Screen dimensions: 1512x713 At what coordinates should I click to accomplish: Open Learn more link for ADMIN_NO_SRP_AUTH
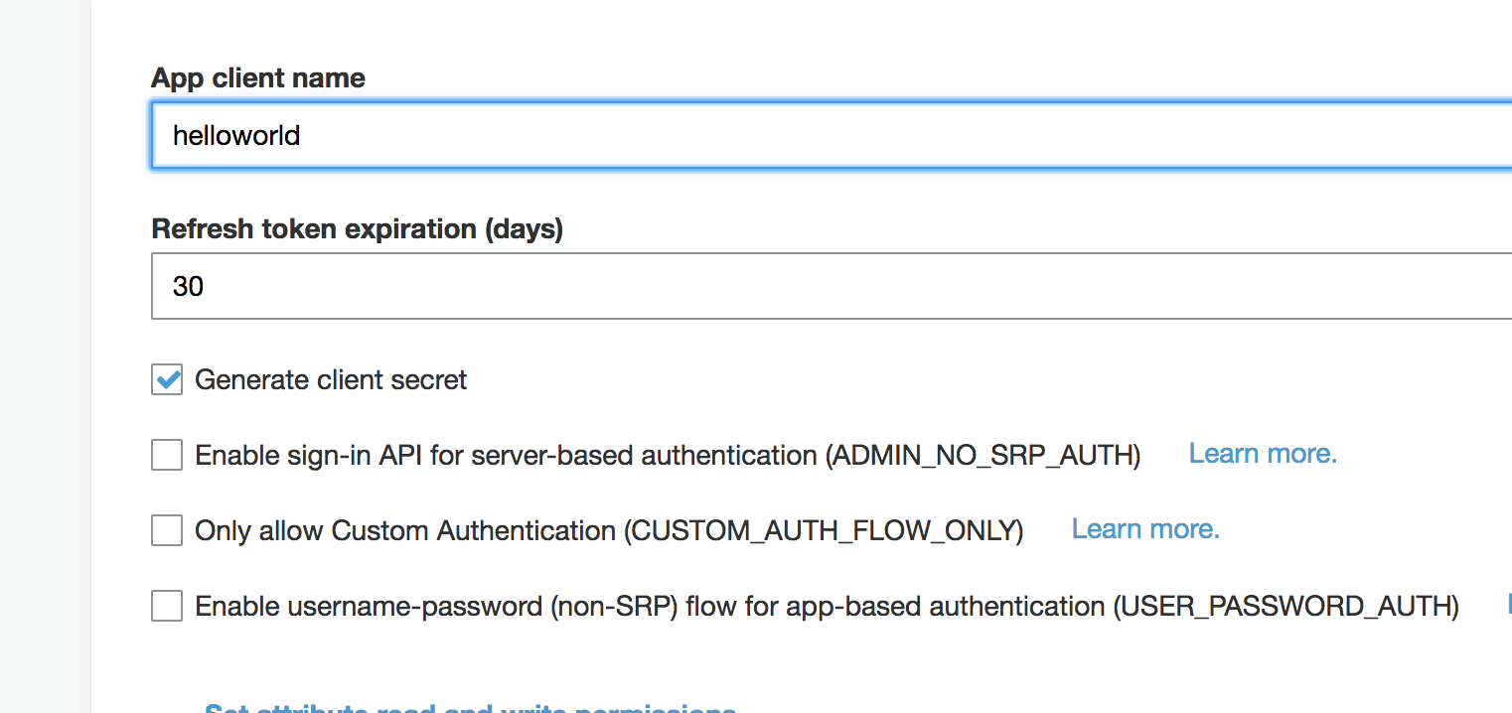click(1263, 454)
